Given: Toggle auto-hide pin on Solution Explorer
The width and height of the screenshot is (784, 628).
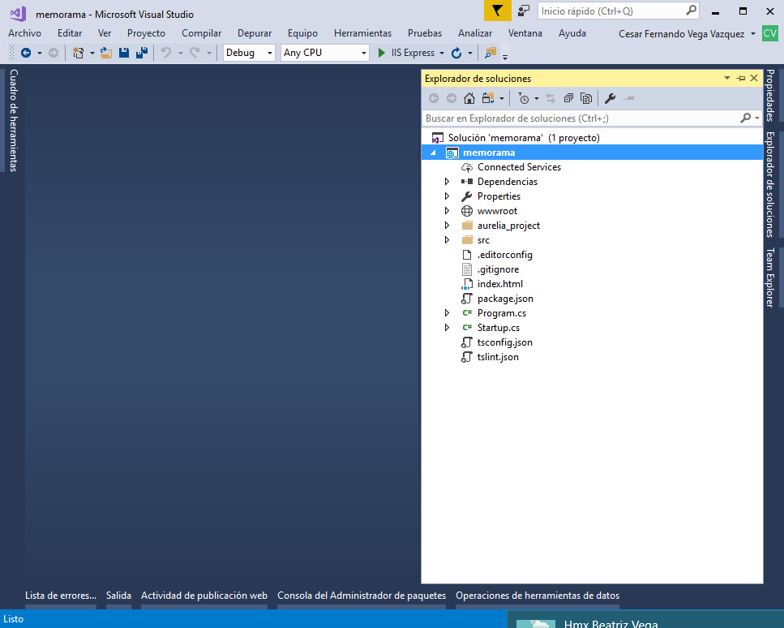Looking at the screenshot, I should [x=741, y=78].
